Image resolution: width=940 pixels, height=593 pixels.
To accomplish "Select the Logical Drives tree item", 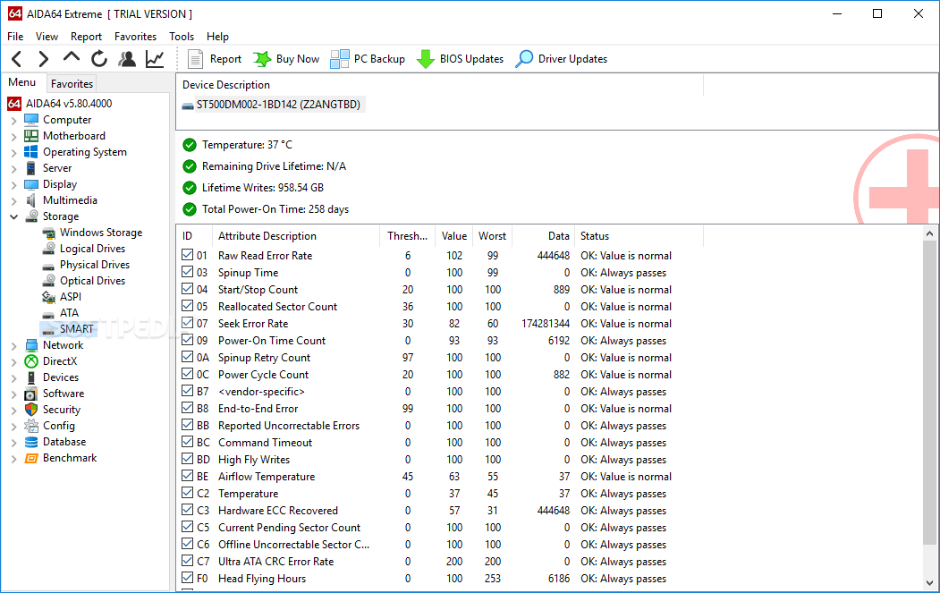I will coord(92,249).
